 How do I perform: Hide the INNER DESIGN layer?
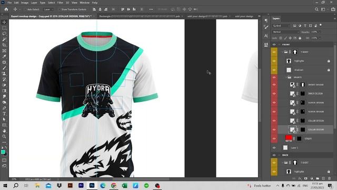(x=274, y=94)
